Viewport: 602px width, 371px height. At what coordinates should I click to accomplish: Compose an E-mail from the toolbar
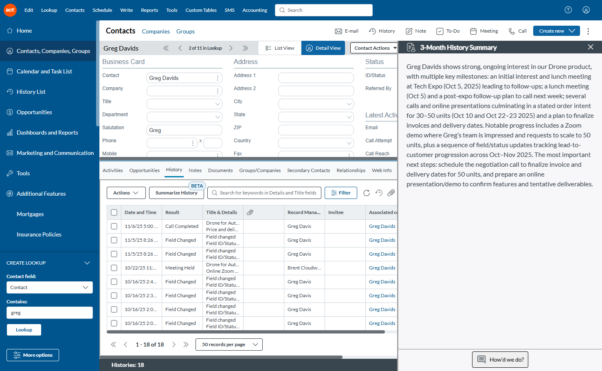pos(347,31)
